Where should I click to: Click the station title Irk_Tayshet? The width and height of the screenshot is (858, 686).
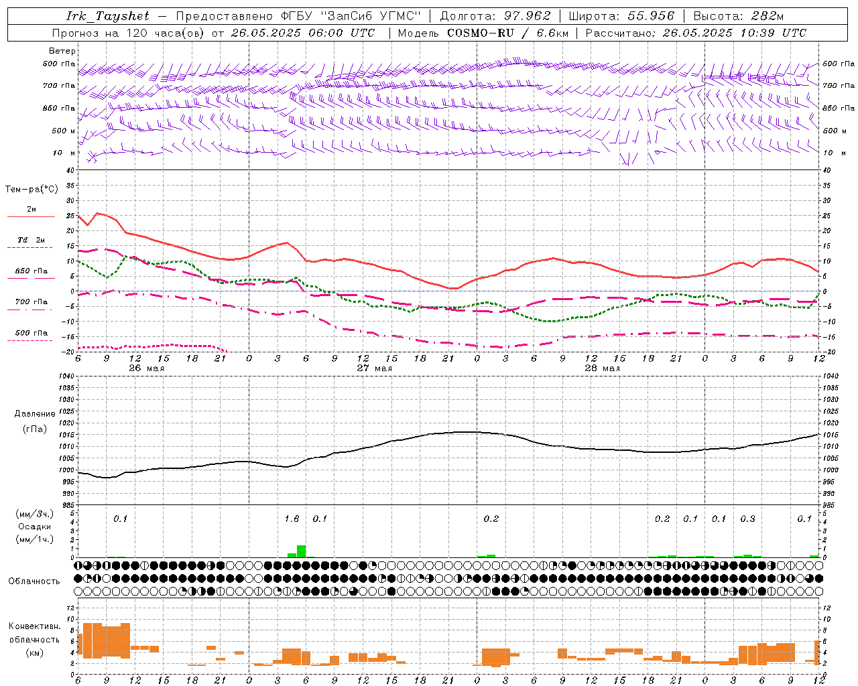point(108,16)
